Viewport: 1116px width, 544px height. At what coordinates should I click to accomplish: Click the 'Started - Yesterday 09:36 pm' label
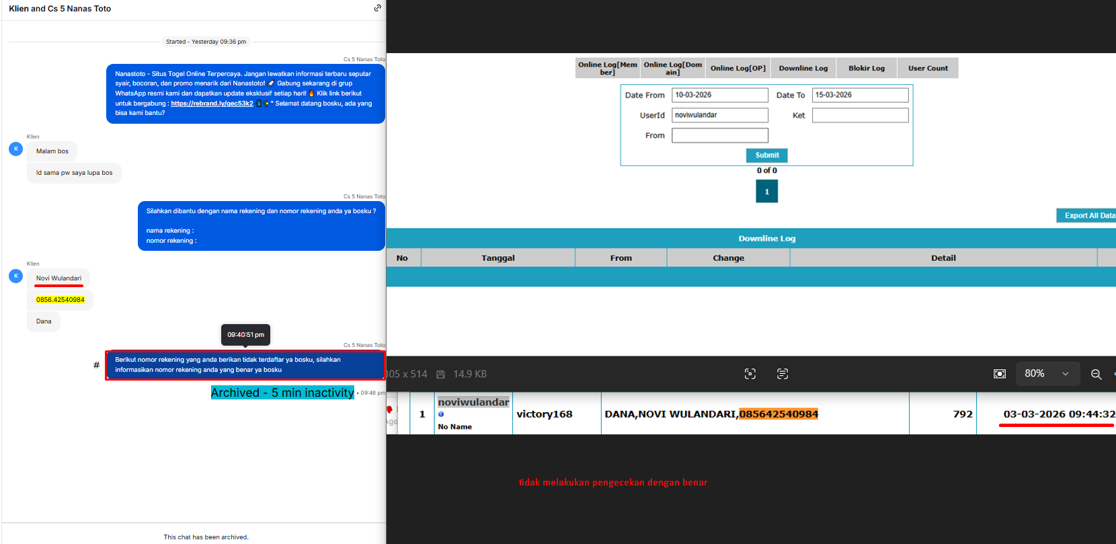(x=206, y=42)
